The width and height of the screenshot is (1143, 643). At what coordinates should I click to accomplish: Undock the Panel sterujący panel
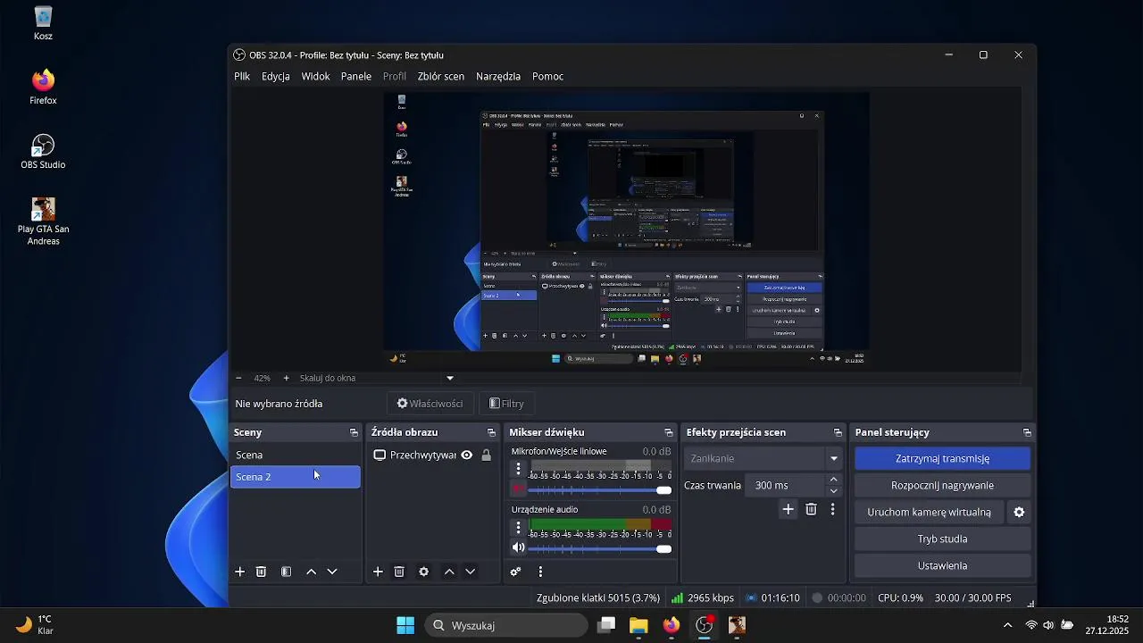tap(1027, 432)
